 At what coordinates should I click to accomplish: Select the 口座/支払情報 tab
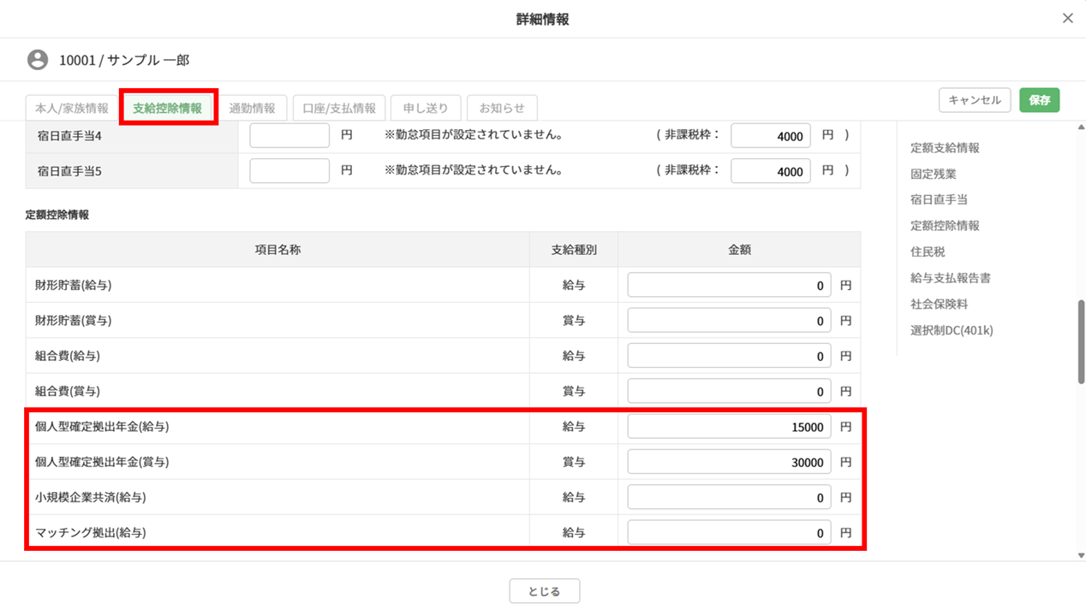339,109
